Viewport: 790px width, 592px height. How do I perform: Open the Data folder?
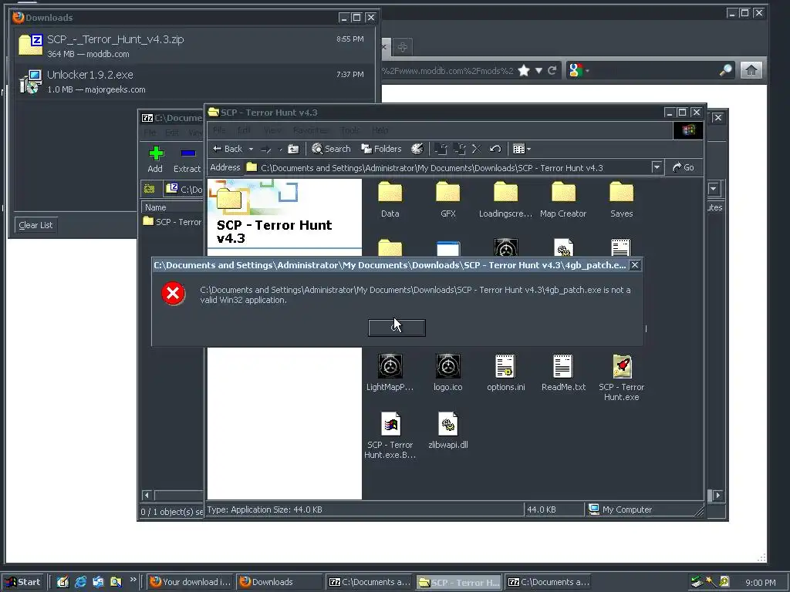coord(390,200)
